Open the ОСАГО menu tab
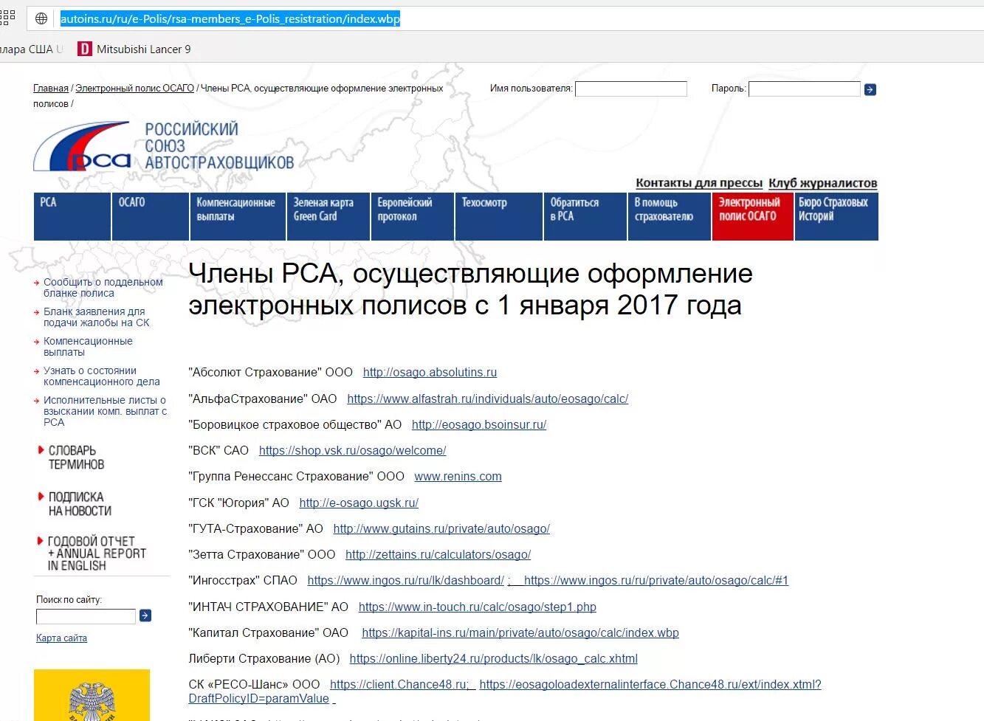 click(x=151, y=216)
